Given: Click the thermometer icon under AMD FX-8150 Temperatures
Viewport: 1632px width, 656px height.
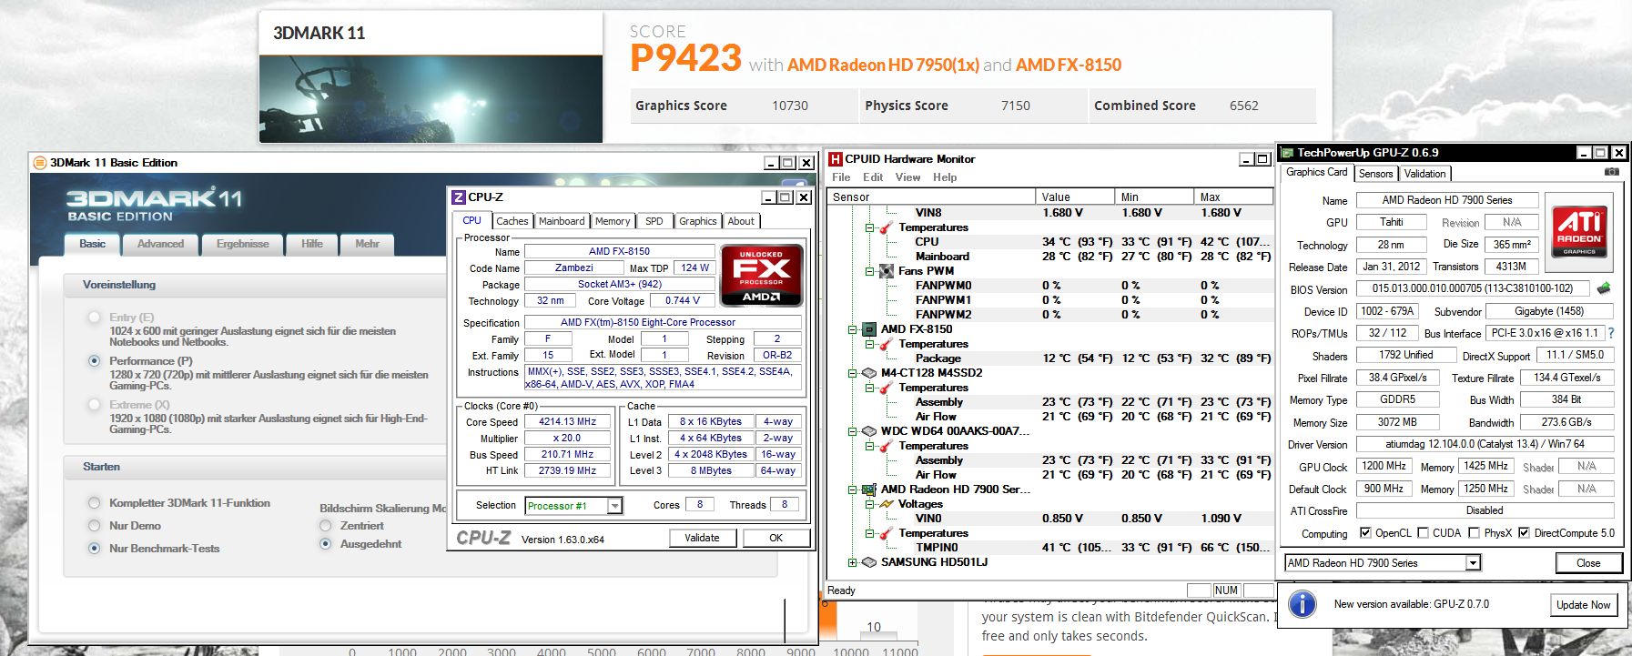Looking at the screenshot, I should [886, 344].
